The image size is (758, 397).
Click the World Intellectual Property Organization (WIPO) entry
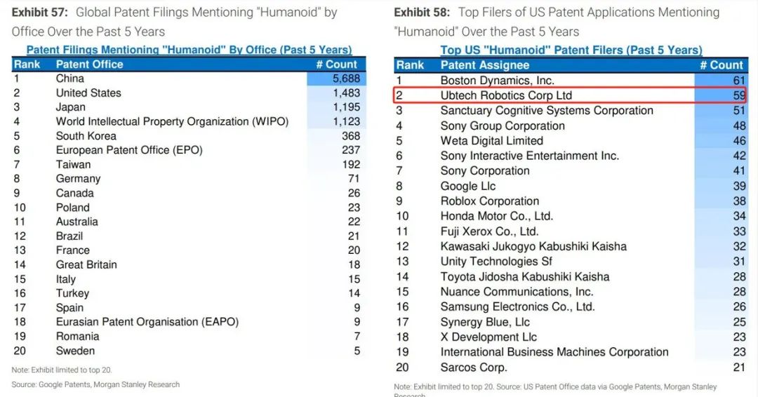point(172,121)
